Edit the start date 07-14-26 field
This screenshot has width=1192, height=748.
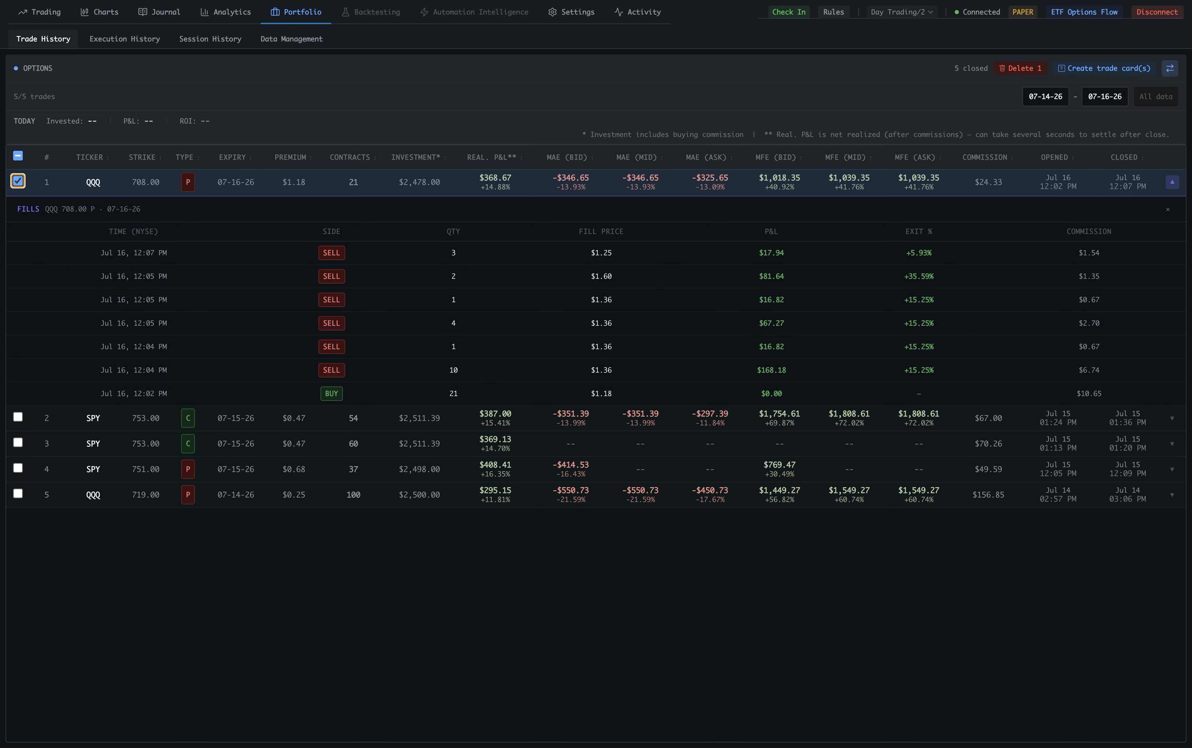tap(1045, 97)
